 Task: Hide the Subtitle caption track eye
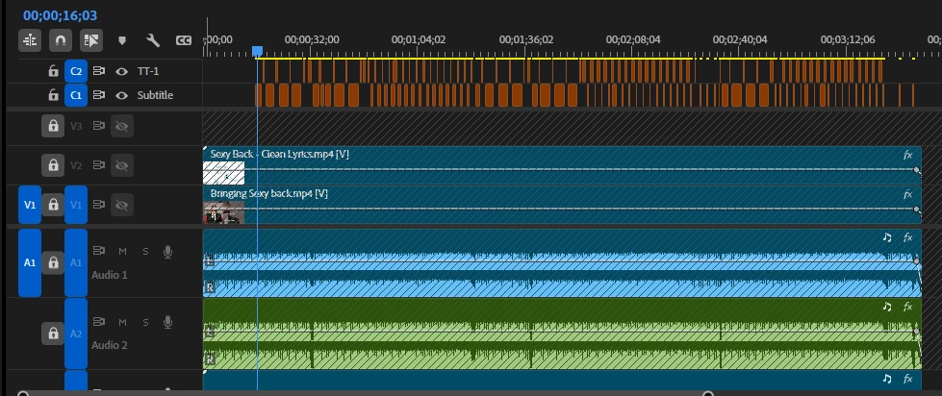(x=122, y=95)
